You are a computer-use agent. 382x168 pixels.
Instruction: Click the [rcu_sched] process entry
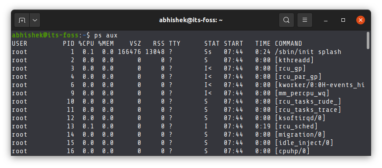tap(296, 126)
